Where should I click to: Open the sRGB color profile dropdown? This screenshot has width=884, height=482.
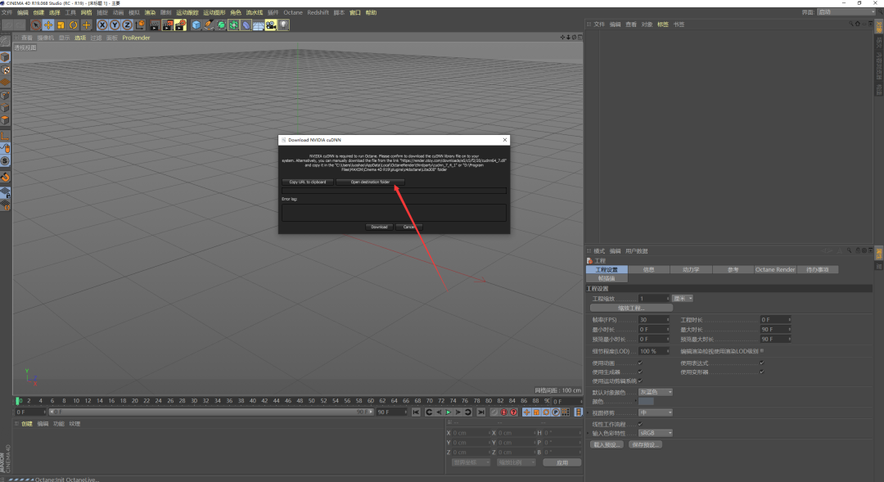pyautogui.click(x=655, y=433)
